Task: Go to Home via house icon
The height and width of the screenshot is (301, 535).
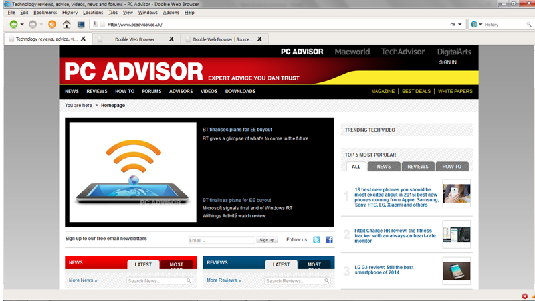Action: 66,25
